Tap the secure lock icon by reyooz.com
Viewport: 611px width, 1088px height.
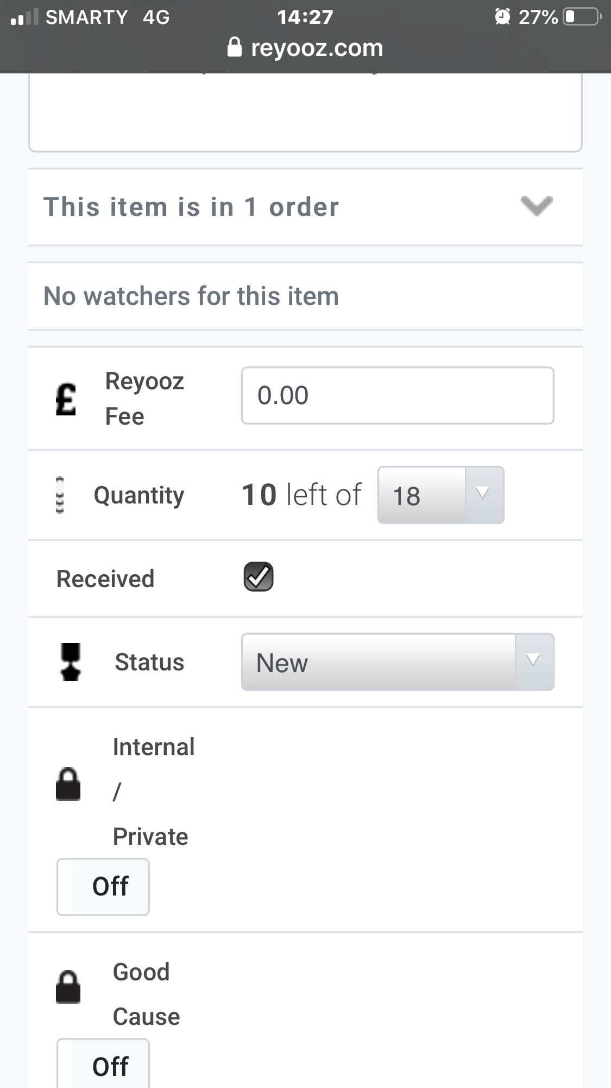coord(234,47)
